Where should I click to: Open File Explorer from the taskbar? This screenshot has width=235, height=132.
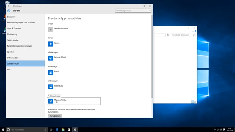(x=63, y=129)
